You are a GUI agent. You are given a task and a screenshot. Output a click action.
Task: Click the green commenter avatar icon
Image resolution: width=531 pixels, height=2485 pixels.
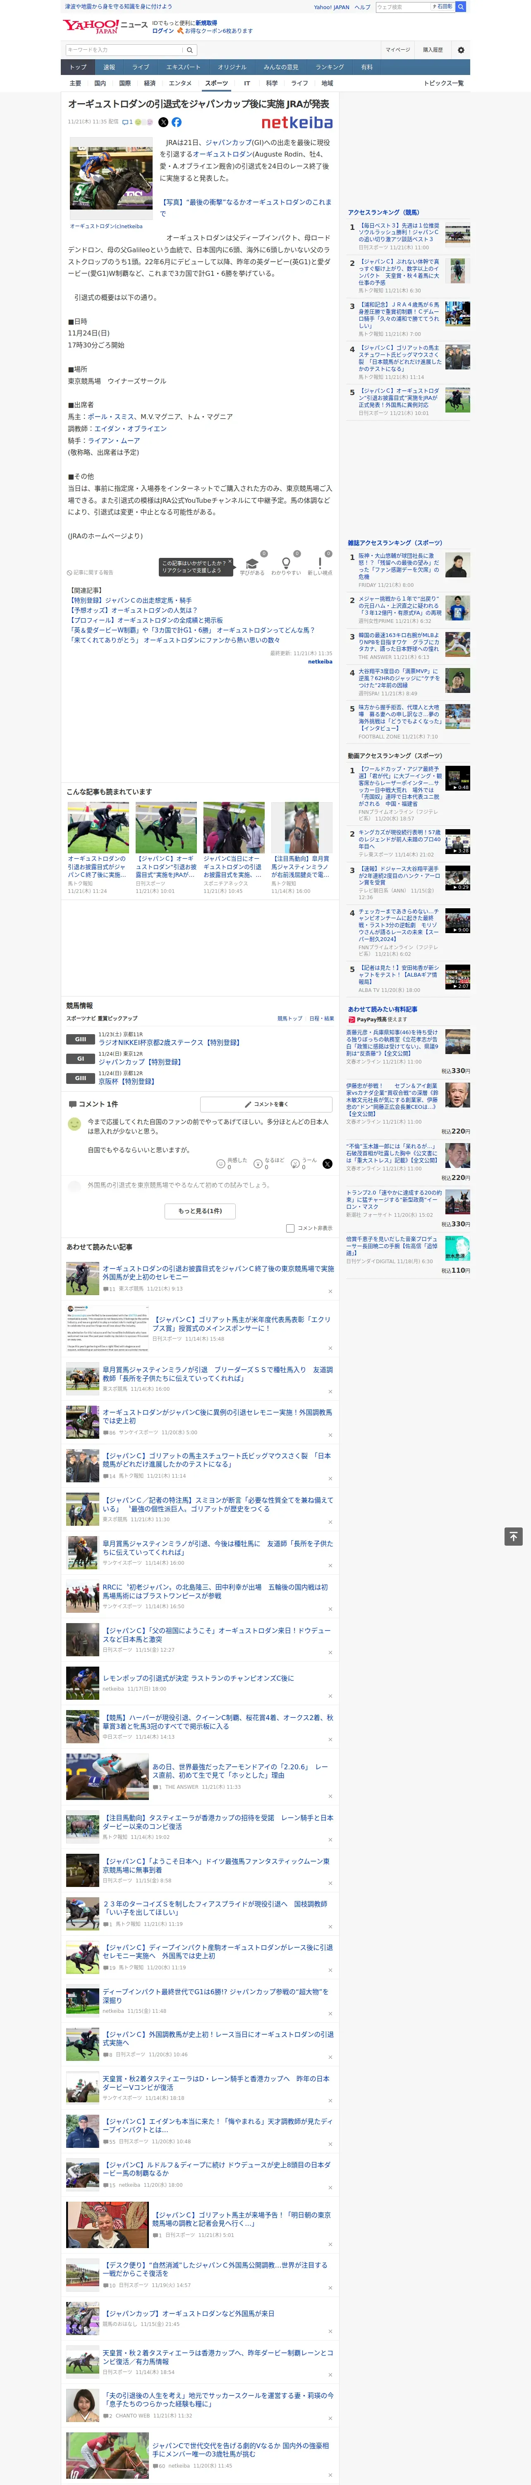point(74,1124)
